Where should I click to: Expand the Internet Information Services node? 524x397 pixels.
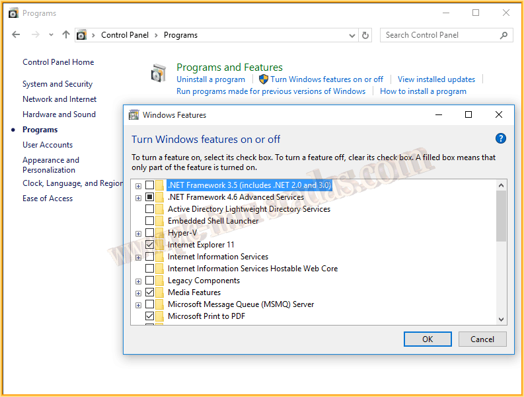coord(138,257)
